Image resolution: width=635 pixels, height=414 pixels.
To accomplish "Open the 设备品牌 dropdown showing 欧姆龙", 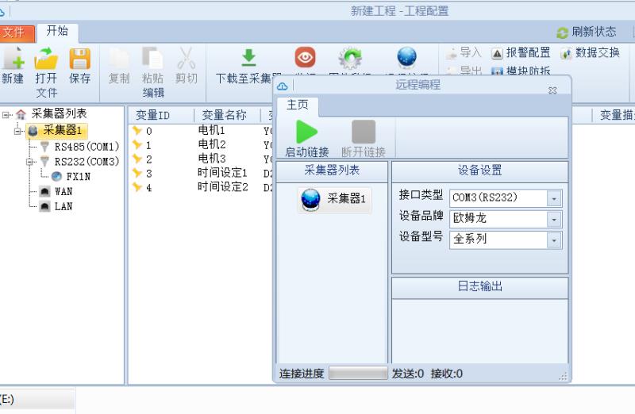I will [x=554, y=219].
